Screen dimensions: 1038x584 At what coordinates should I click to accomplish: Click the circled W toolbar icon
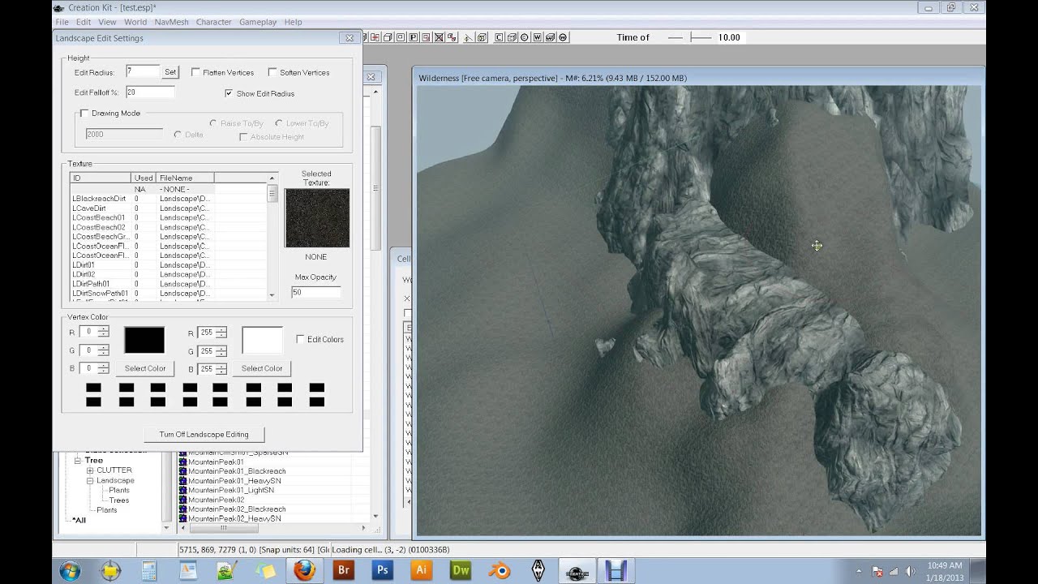(564, 37)
